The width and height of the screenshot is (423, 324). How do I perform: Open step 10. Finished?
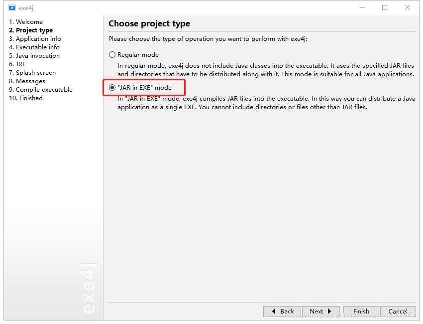click(25, 98)
